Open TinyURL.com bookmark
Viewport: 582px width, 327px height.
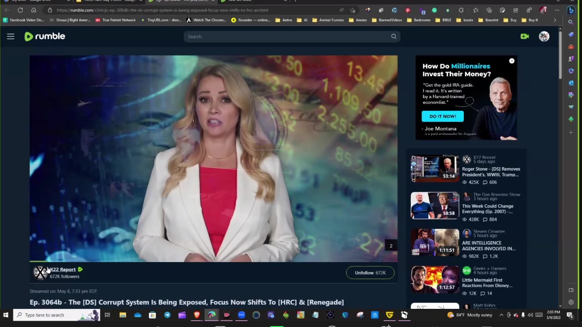coord(161,20)
